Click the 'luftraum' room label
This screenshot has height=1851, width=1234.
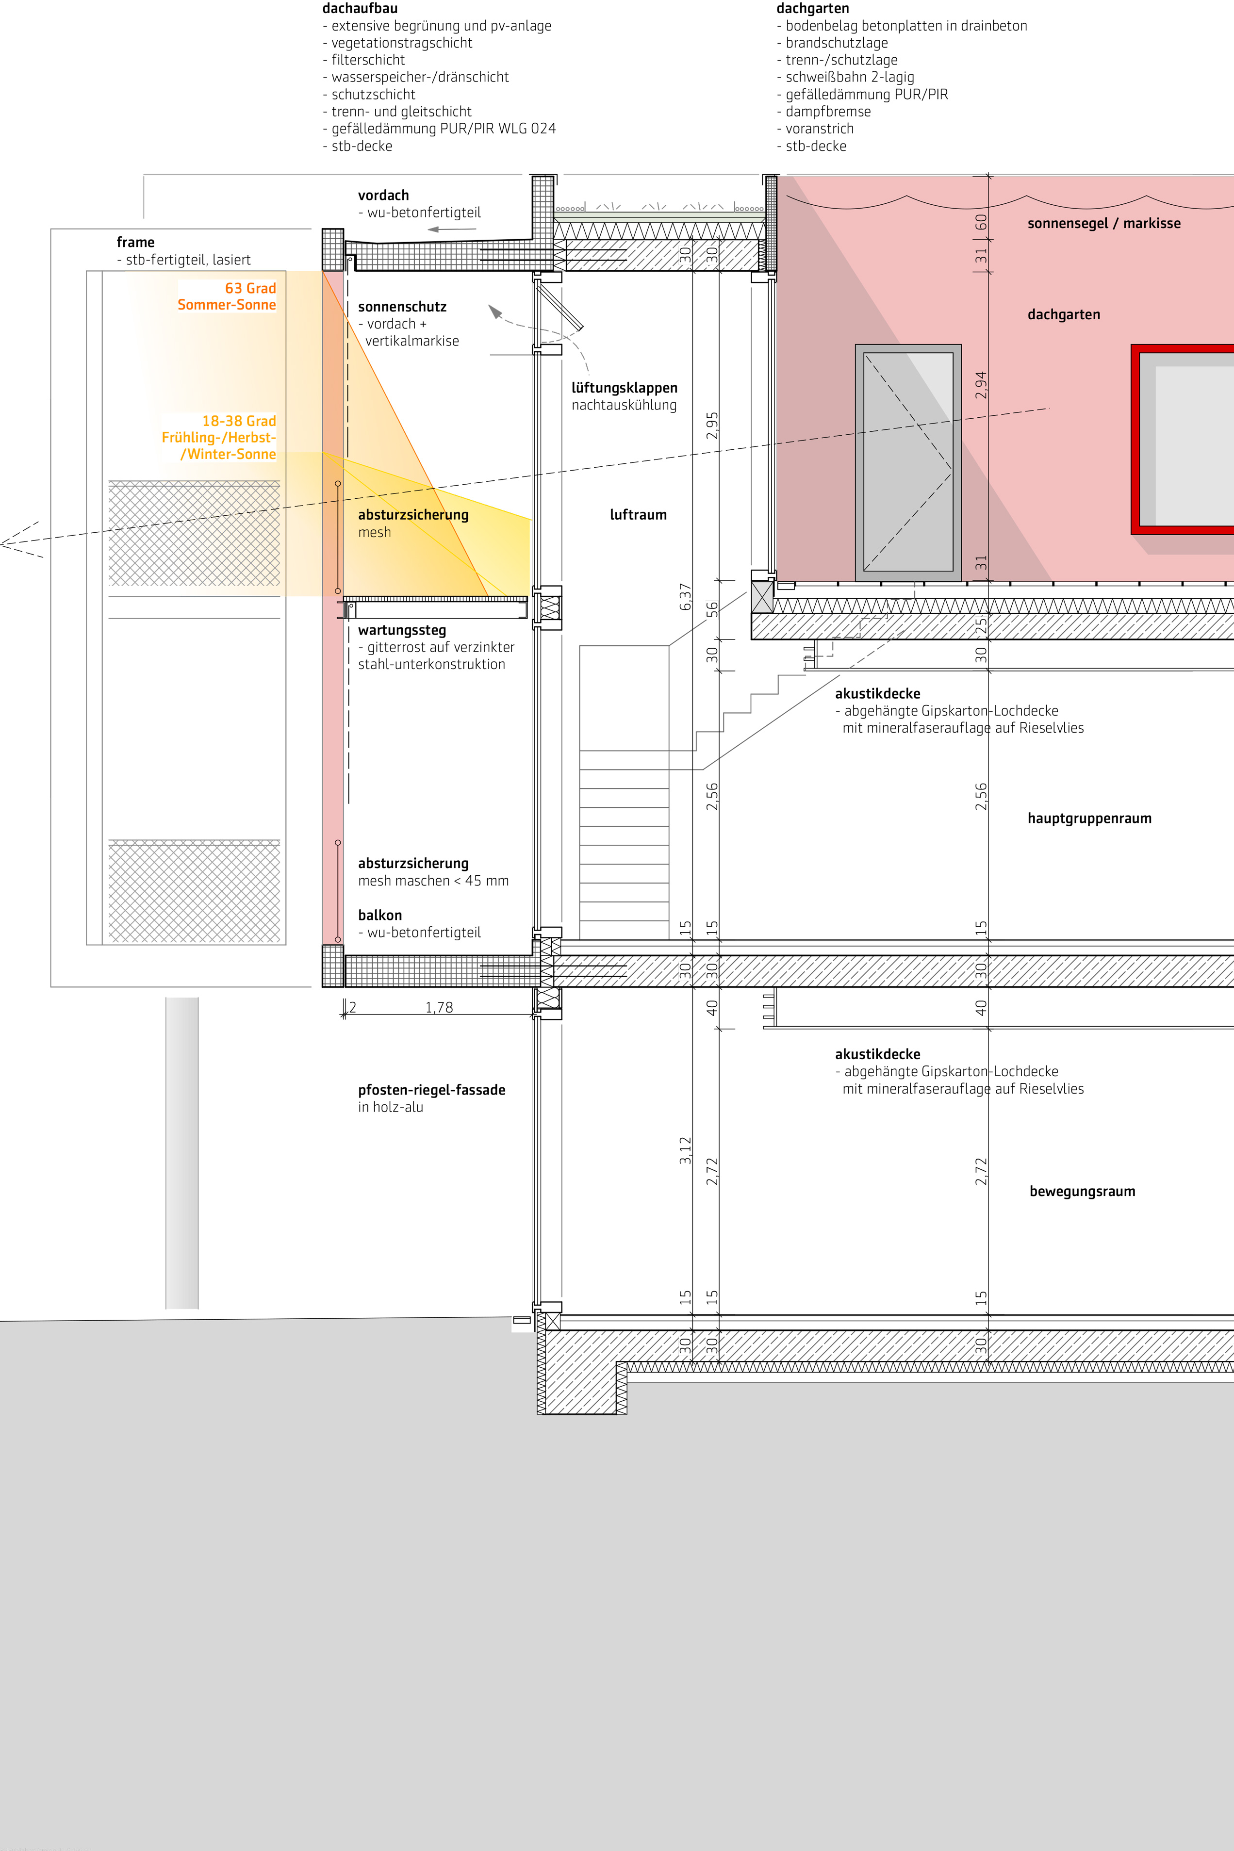[638, 514]
